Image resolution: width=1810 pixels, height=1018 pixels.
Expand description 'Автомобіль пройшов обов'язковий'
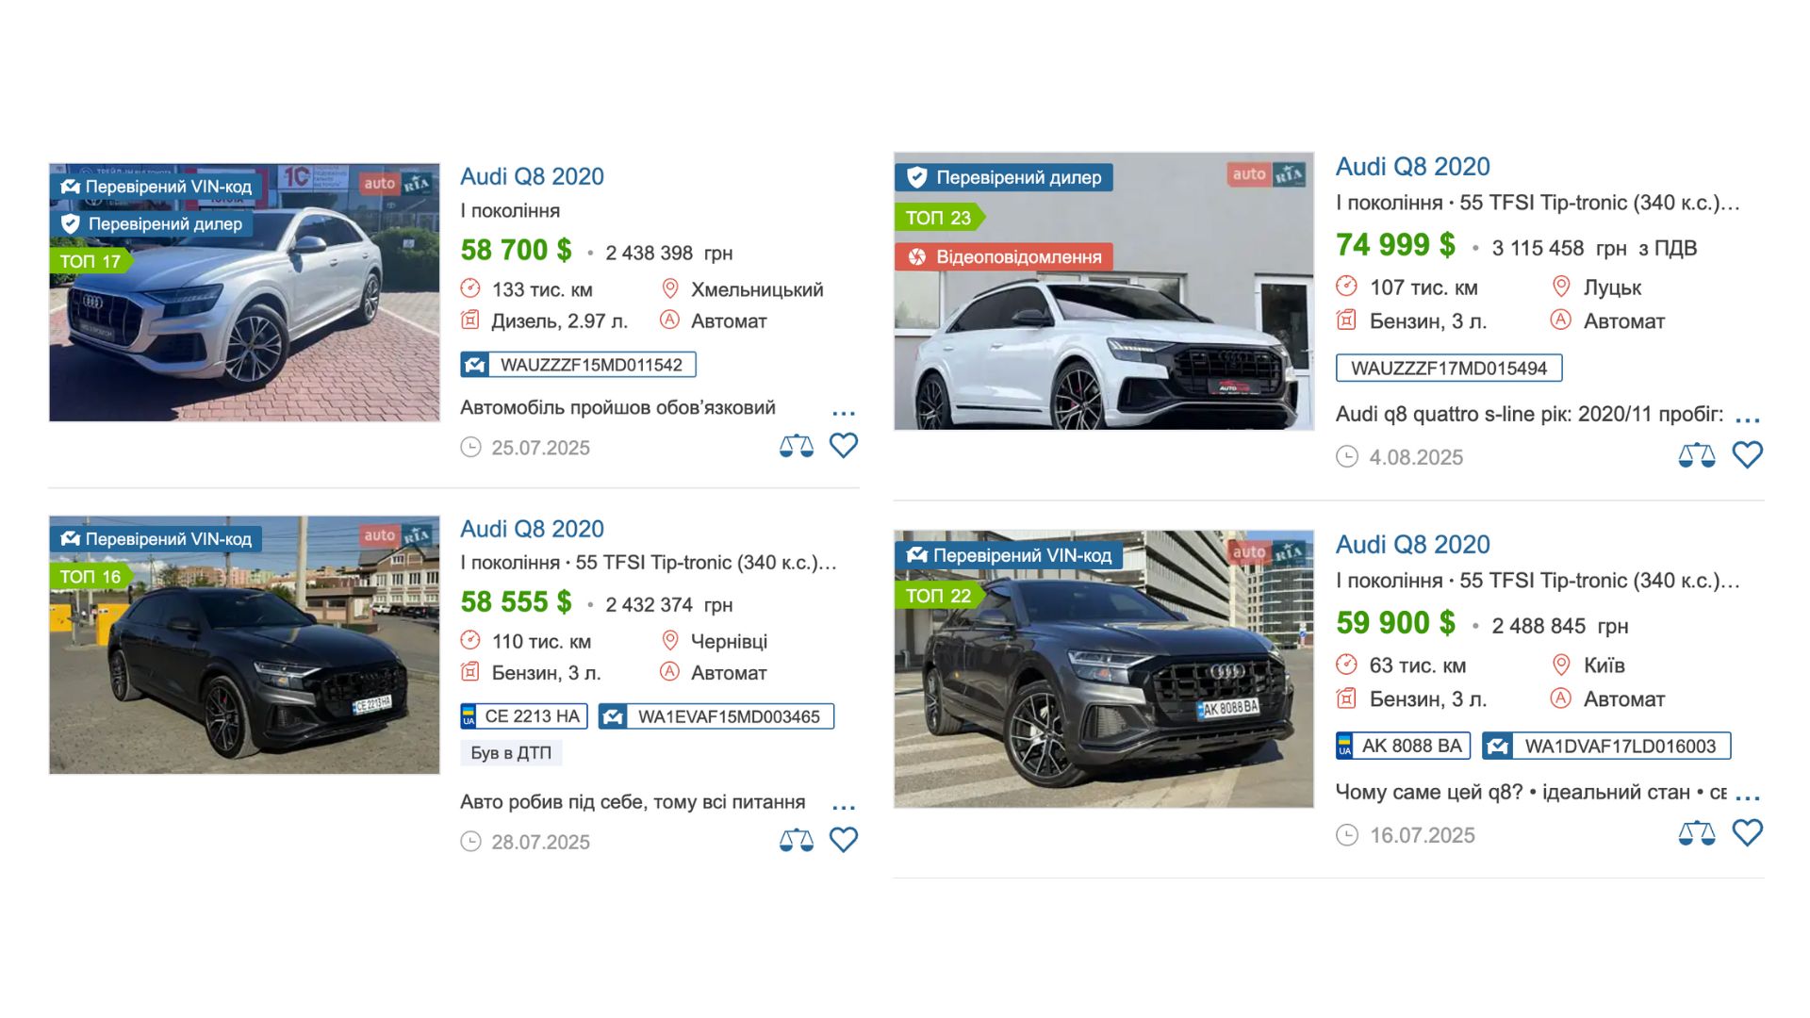pos(843,413)
